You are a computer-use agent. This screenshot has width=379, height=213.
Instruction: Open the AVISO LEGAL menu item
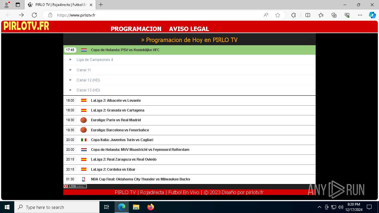[x=189, y=29]
